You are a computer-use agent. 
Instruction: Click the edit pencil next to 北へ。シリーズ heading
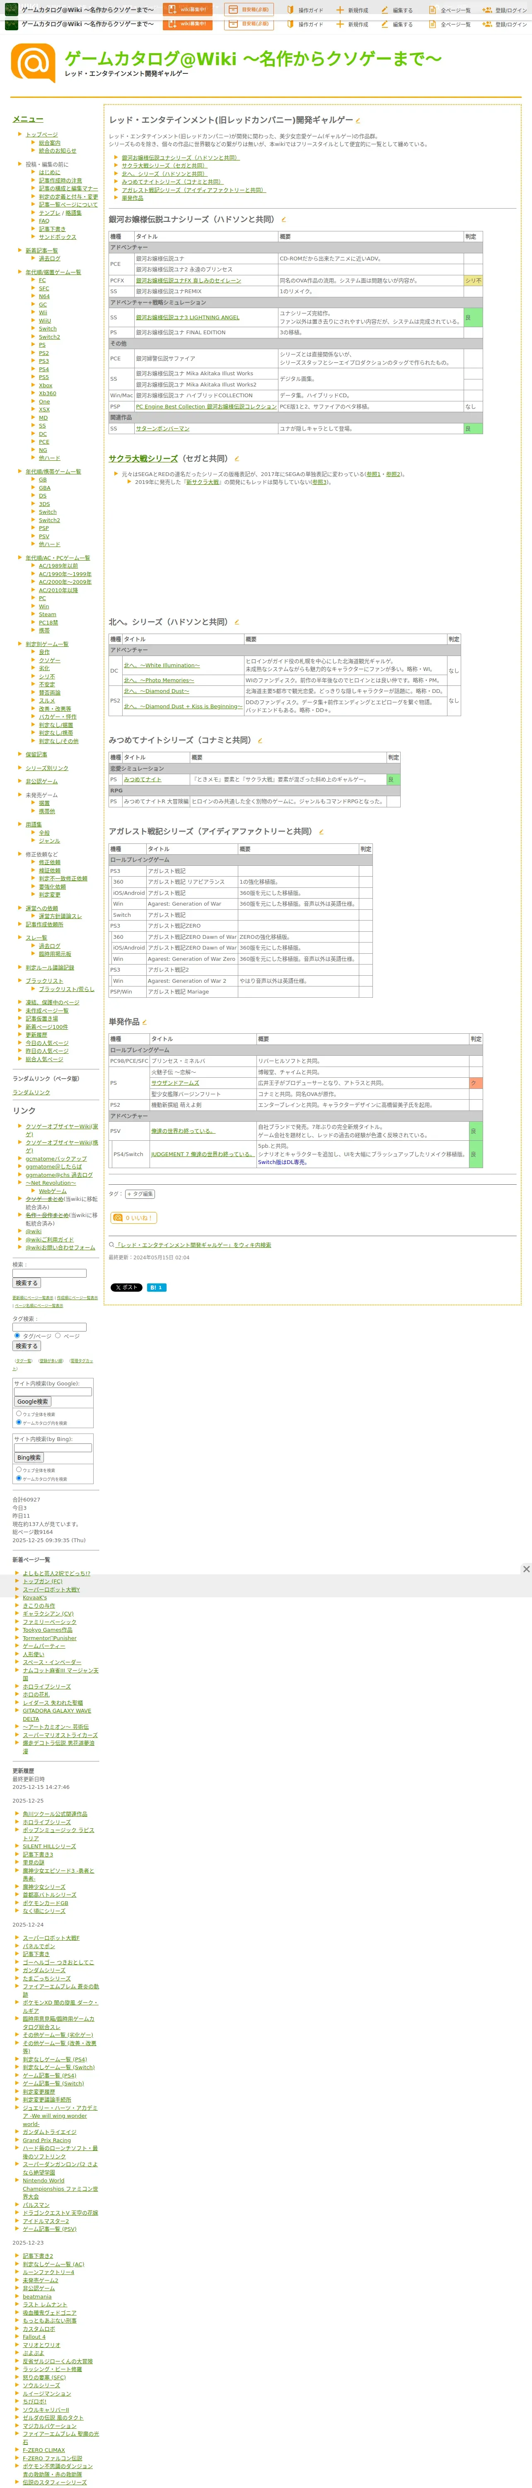(237, 622)
